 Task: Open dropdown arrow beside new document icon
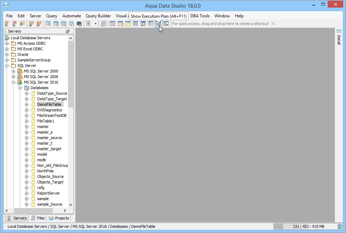tap(95, 24)
